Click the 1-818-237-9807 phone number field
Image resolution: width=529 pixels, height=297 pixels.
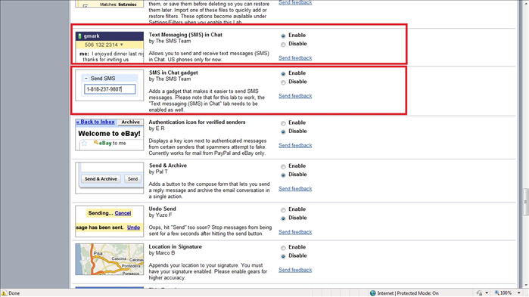[110, 89]
